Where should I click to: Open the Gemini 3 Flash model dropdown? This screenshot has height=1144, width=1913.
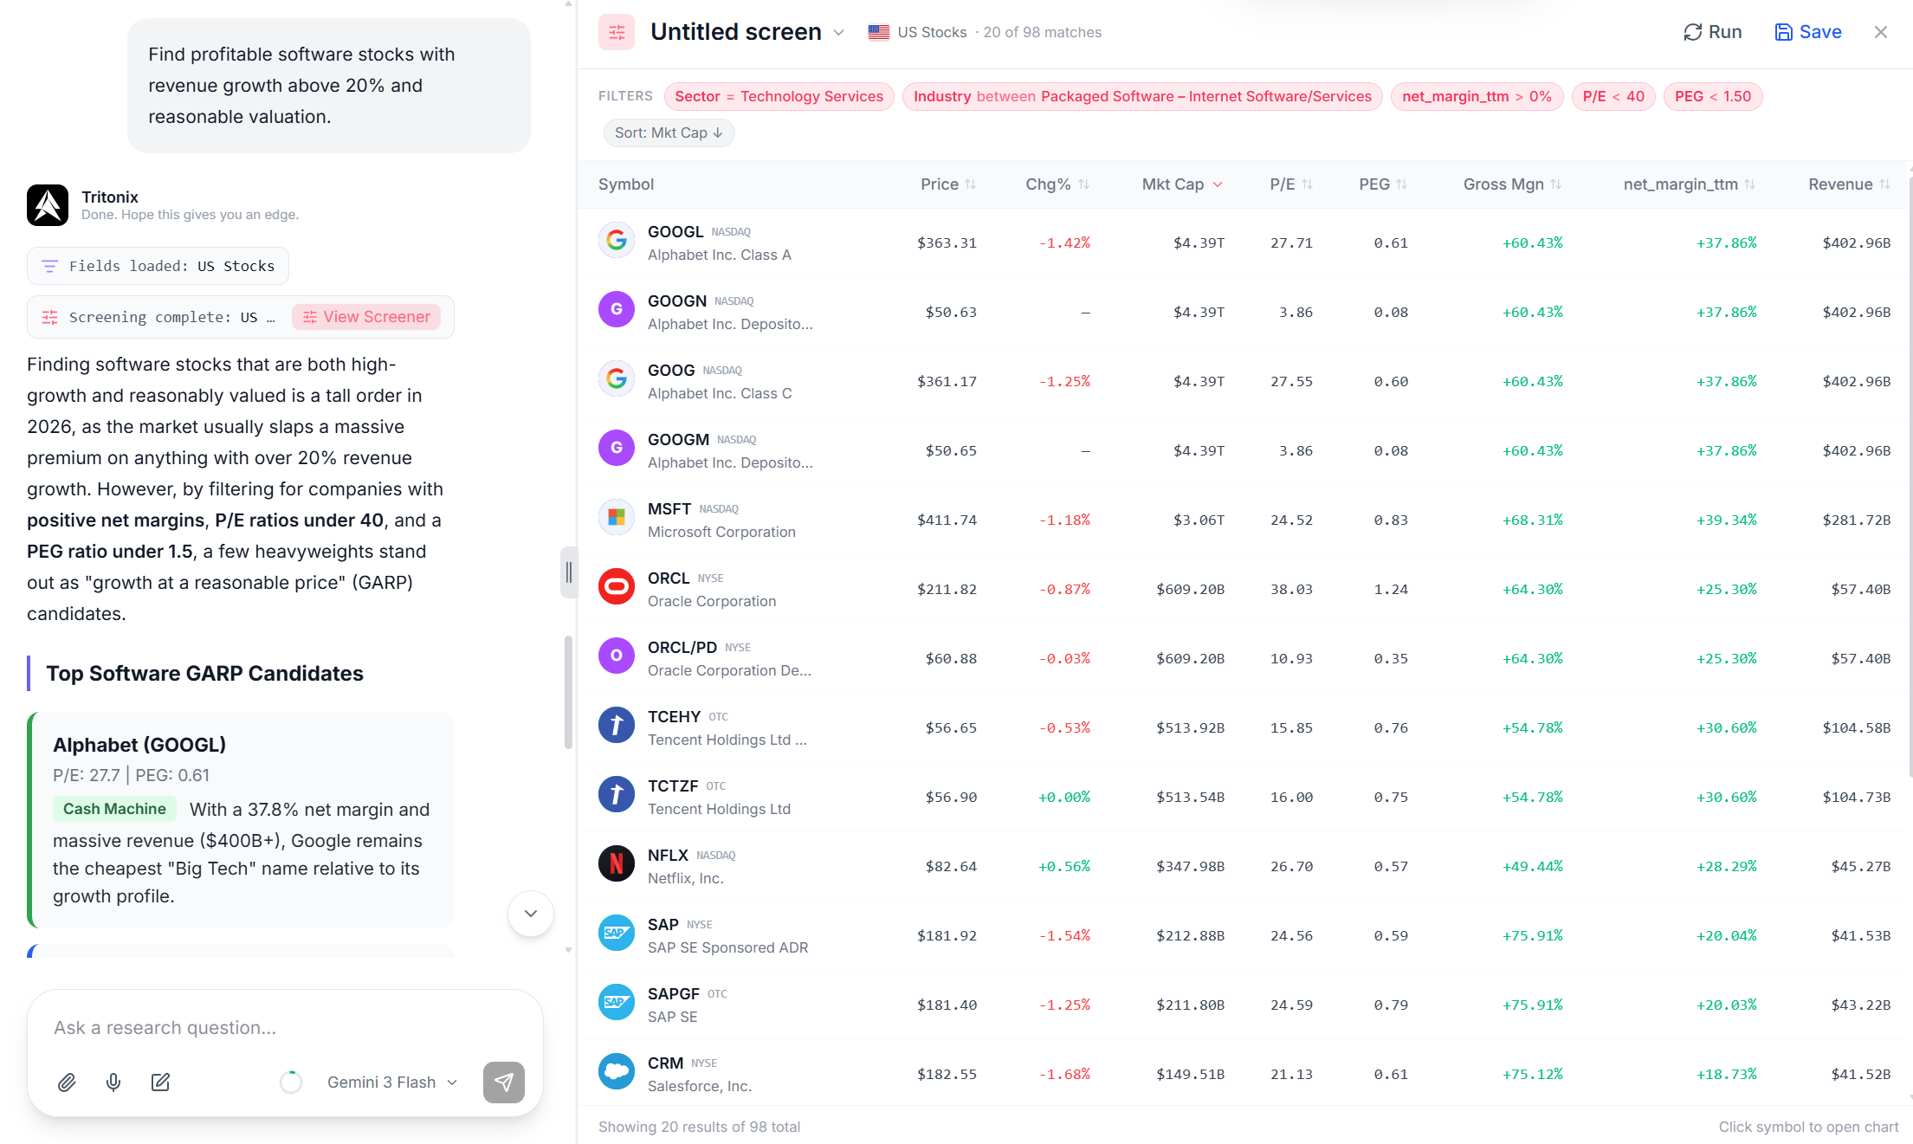(392, 1083)
